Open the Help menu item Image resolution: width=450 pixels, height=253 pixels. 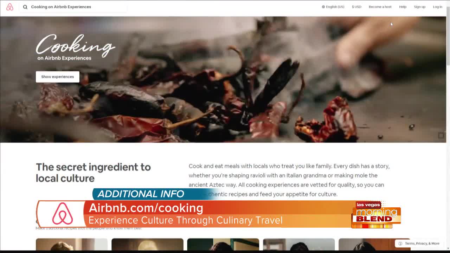point(403,7)
